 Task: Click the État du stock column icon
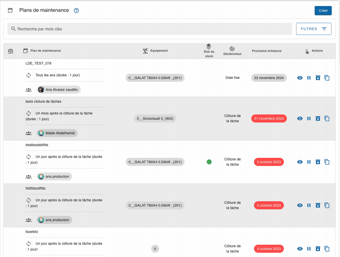point(209,46)
